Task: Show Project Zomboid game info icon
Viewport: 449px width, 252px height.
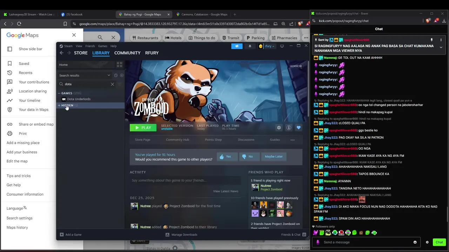Action: pyautogui.click(x=289, y=128)
